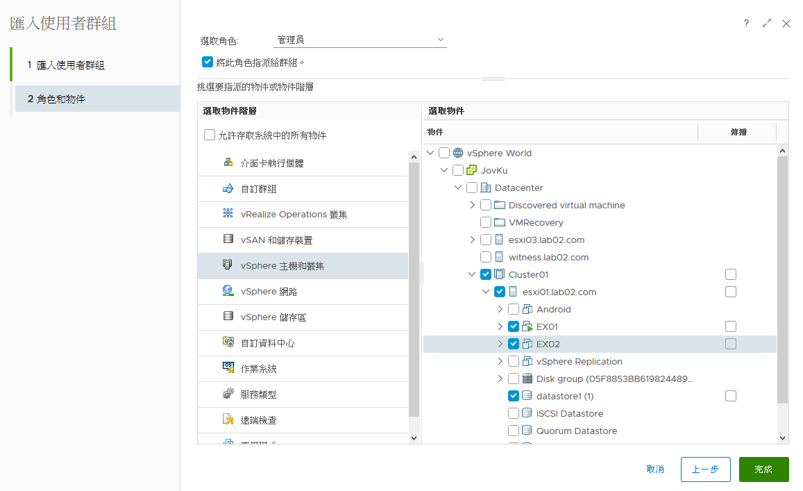Click the object tree scroll-down arrow
This screenshot has width=803, height=491.
pos(782,438)
